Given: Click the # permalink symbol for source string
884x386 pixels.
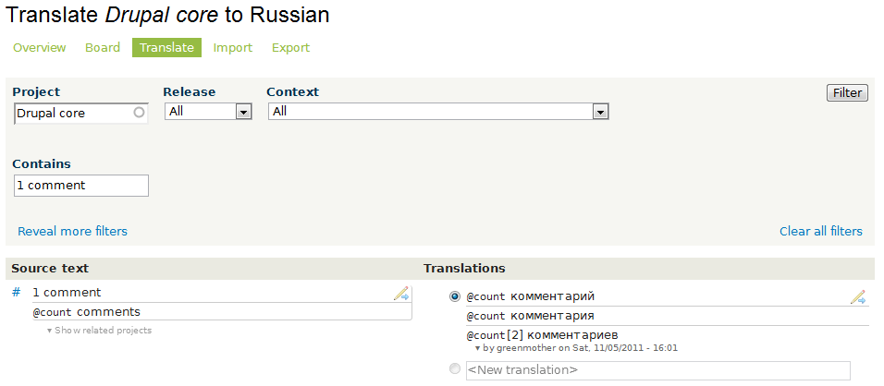Looking at the screenshot, I should 17,293.
